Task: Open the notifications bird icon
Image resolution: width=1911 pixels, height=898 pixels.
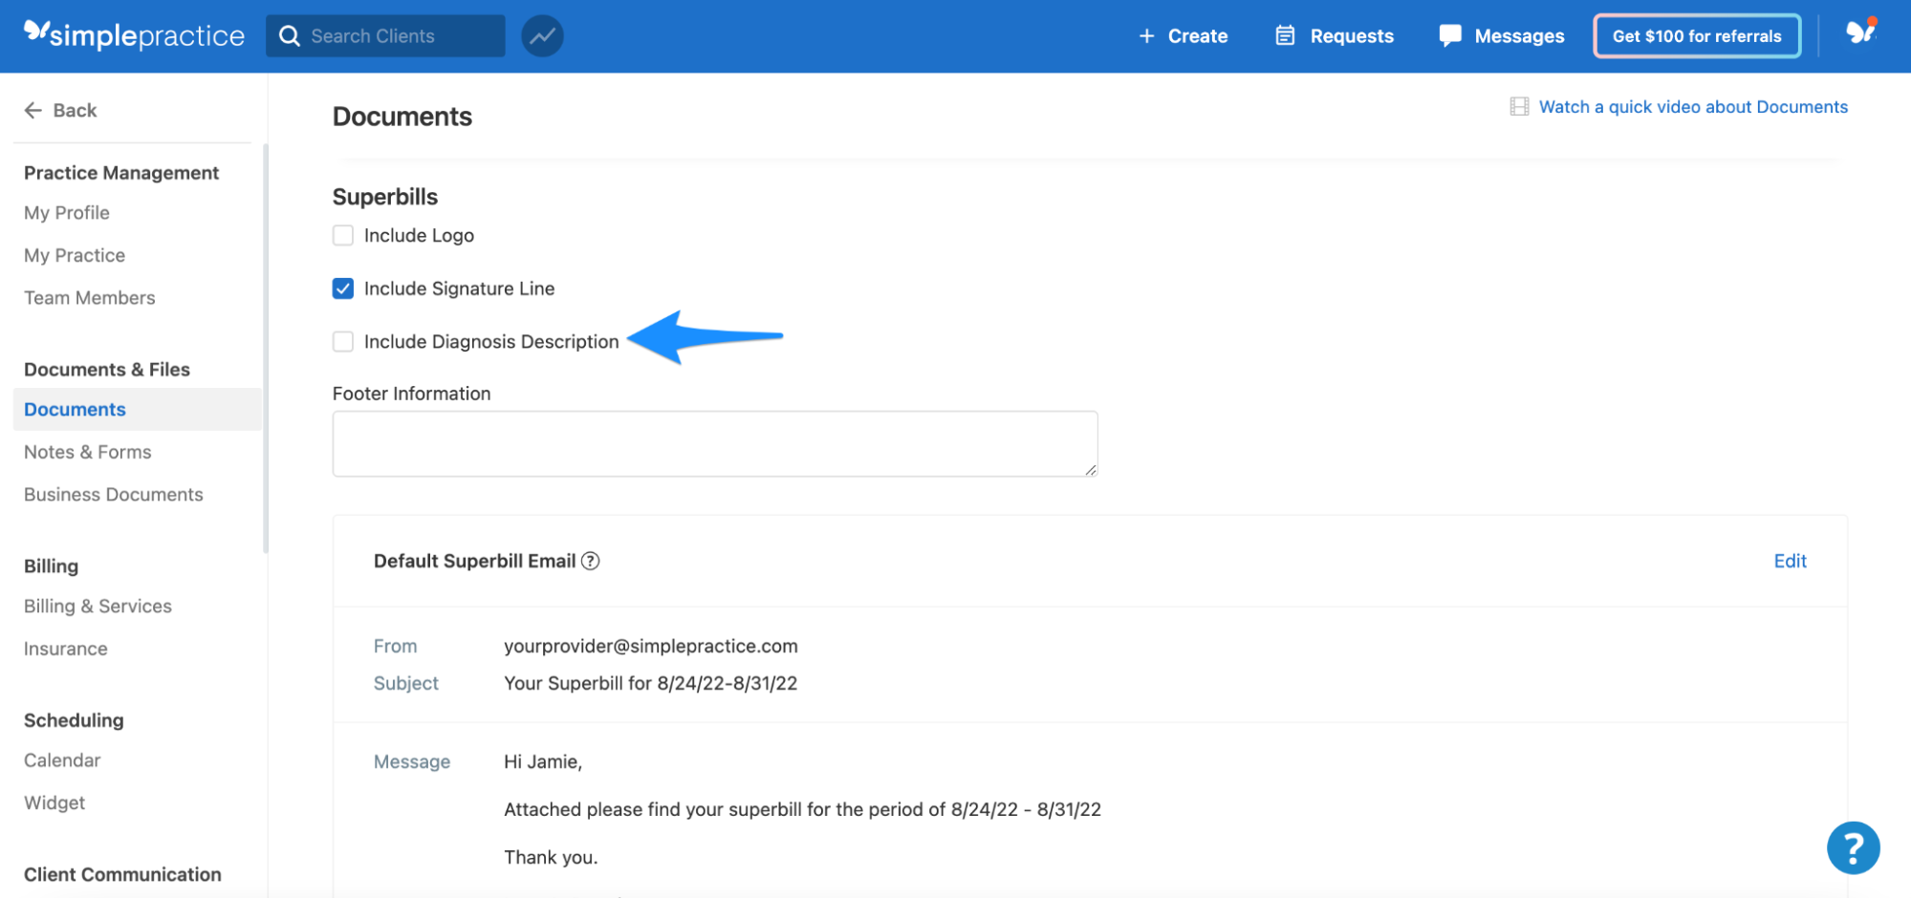Action: tap(1862, 34)
